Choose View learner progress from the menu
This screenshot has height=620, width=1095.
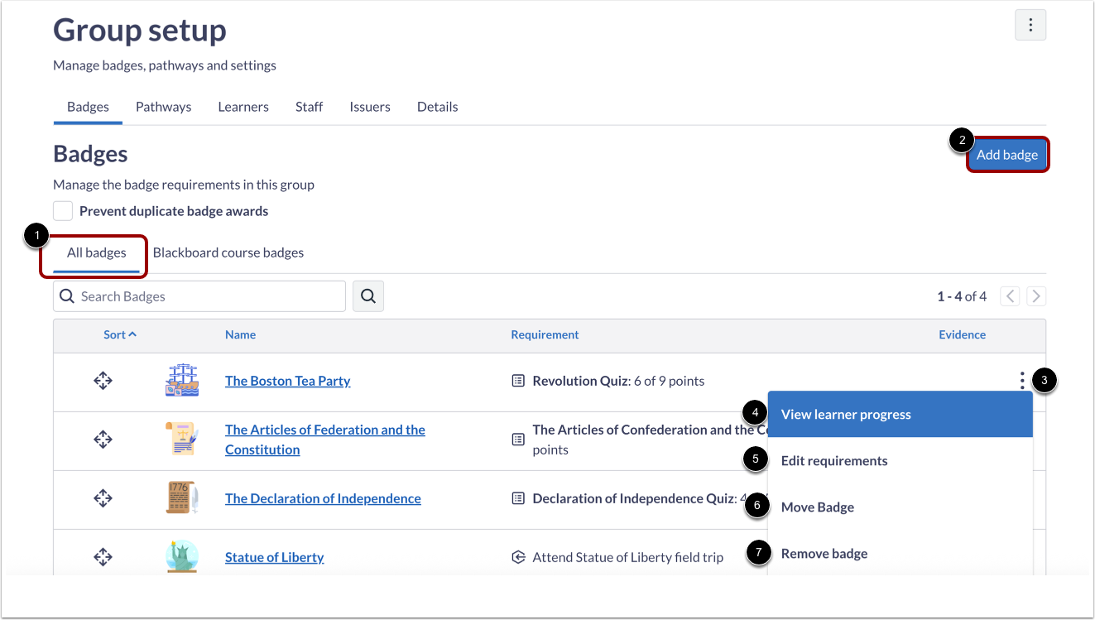[900, 415]
